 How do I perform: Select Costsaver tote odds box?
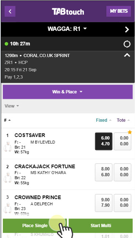tap(123, 141)
